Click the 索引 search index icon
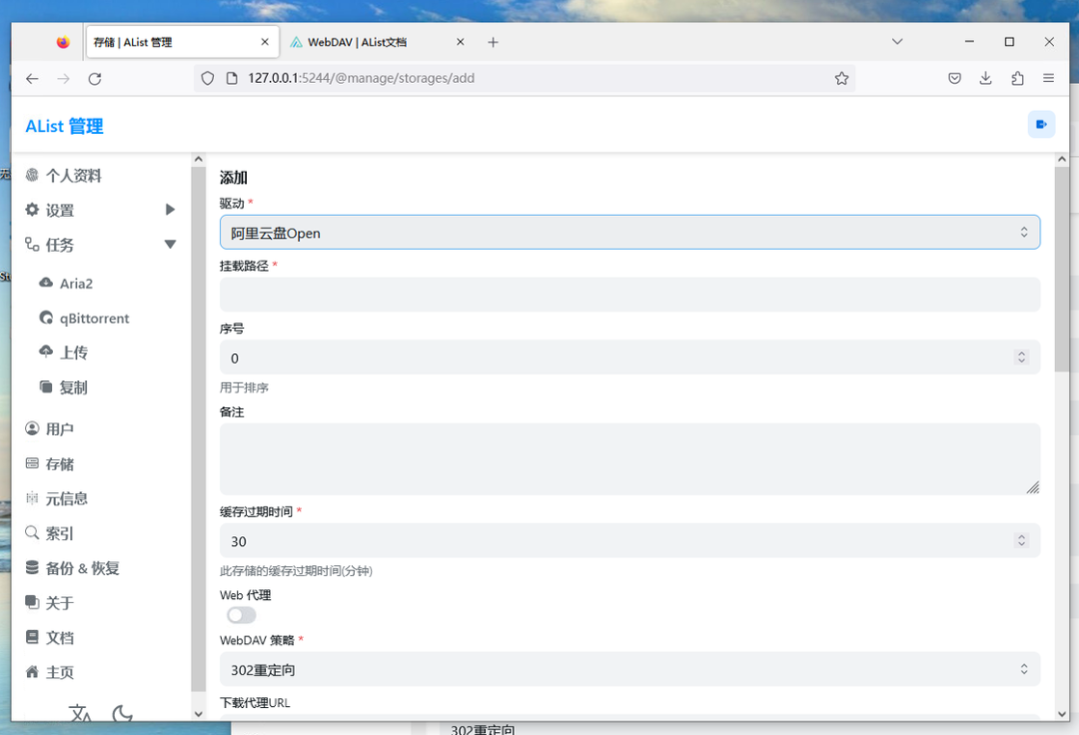 32,533
